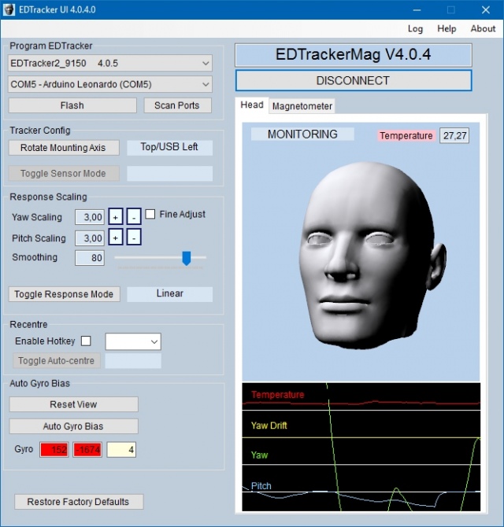
Task: Enable the Fine Adjust checkbox
Action: [150, 214]
